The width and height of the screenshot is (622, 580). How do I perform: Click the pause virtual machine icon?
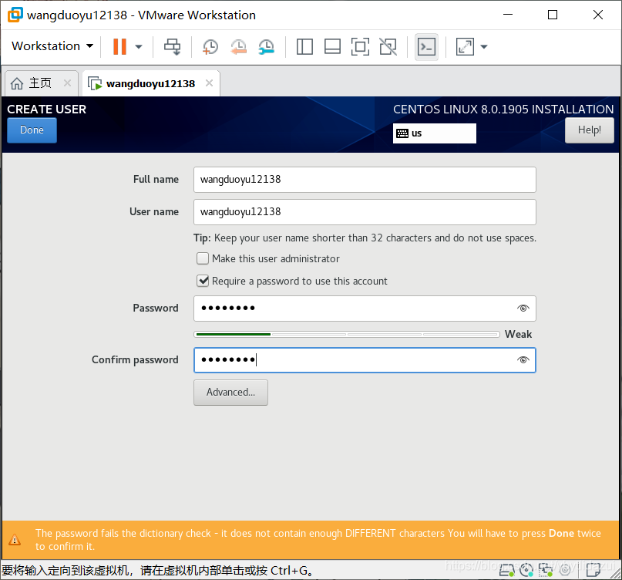coord(119,46)
